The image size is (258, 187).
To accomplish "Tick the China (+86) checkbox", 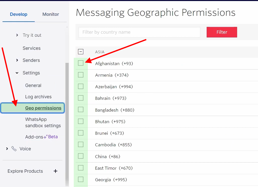I will point(81,156).
